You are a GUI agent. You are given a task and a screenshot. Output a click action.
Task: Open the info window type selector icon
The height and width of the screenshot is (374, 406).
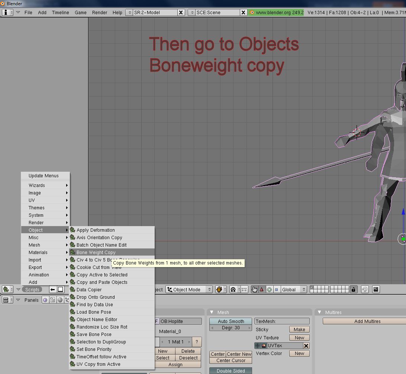[x=7, y=12]
